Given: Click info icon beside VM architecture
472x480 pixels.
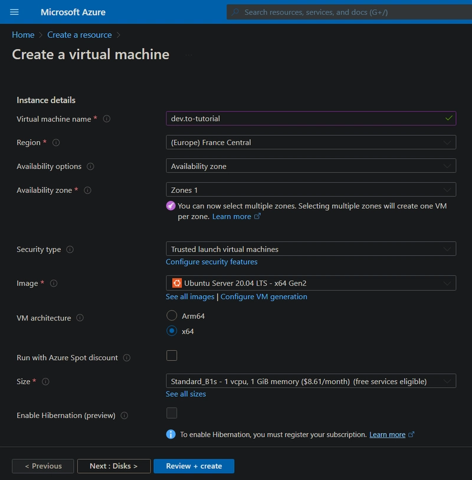Looking at the screenshot, I should tap(80, 318).
